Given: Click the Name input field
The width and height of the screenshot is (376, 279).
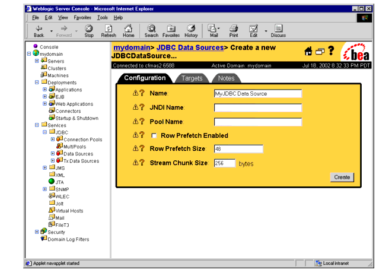Looking at the screenshot, I should coord(258,94).
